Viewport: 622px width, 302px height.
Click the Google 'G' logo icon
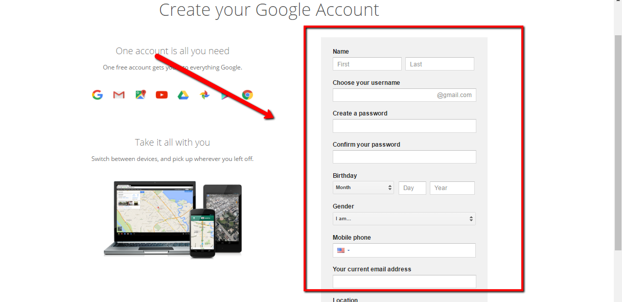(97, 95)
